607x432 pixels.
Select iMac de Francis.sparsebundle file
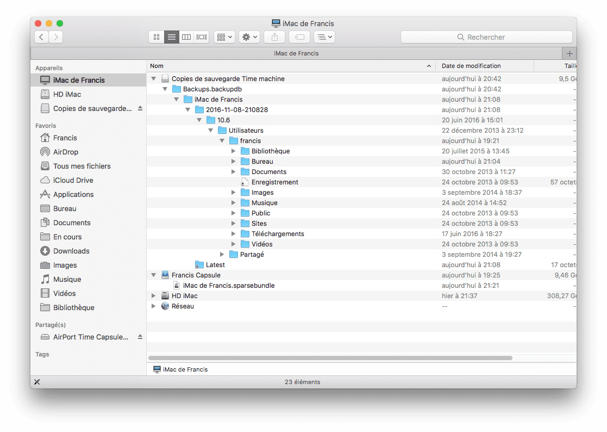tap(361, 286)
